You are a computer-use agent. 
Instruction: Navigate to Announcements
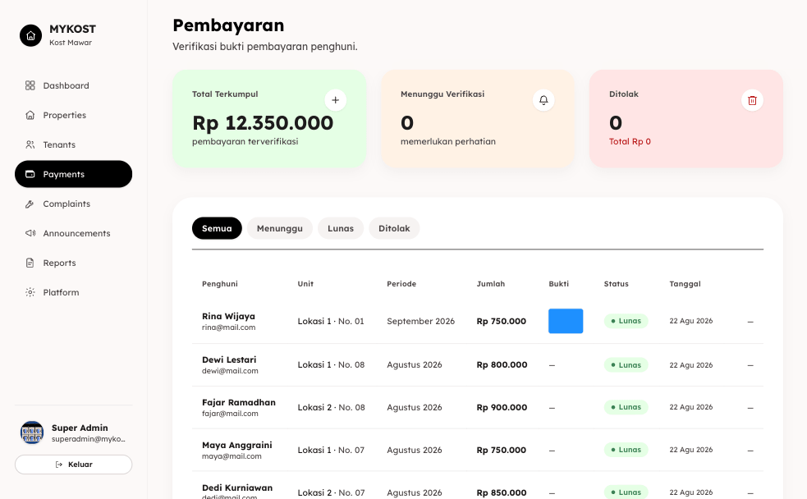coord(74,233)
